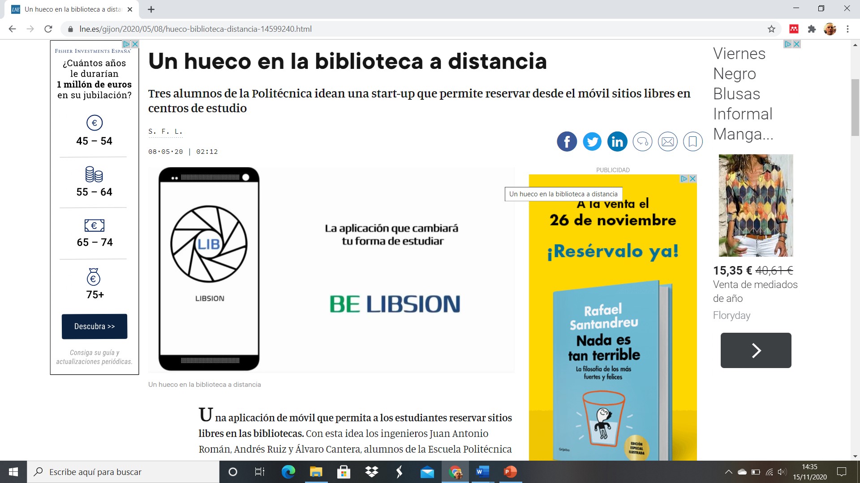Send article by email icon
860x483 pixels.
[667, 142]
